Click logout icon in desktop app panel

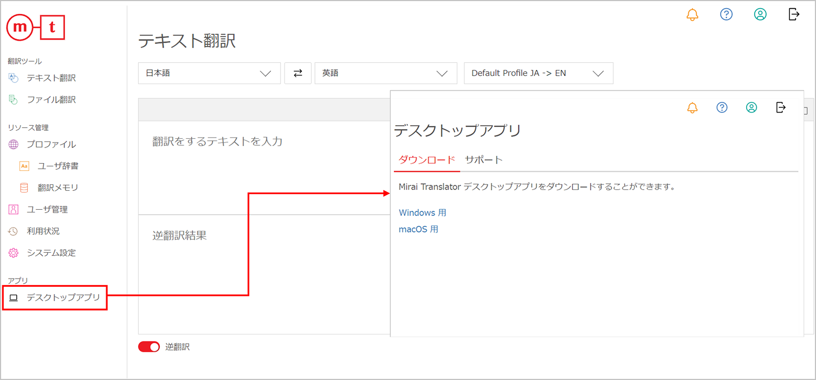pyautogui.click(x=781, y=107)
